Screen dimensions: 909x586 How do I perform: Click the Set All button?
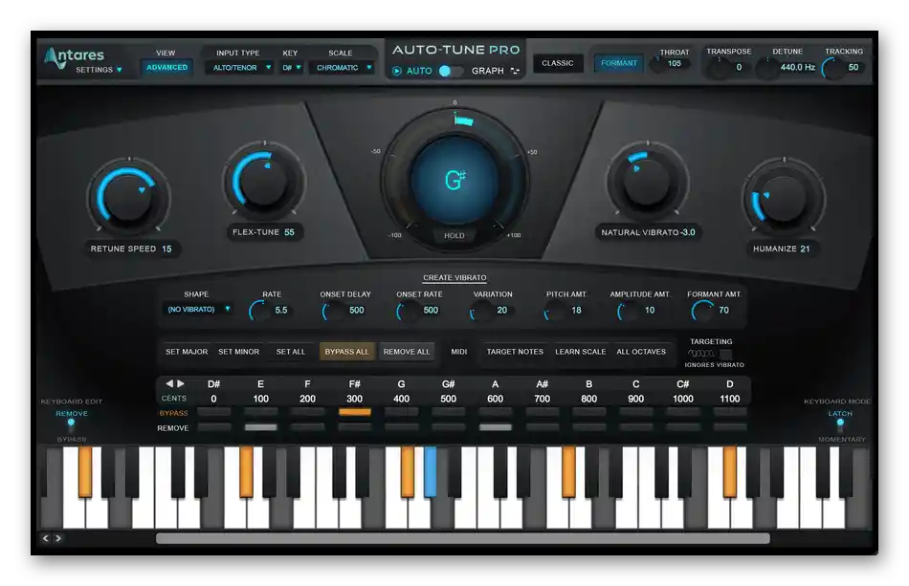point(291,352)
